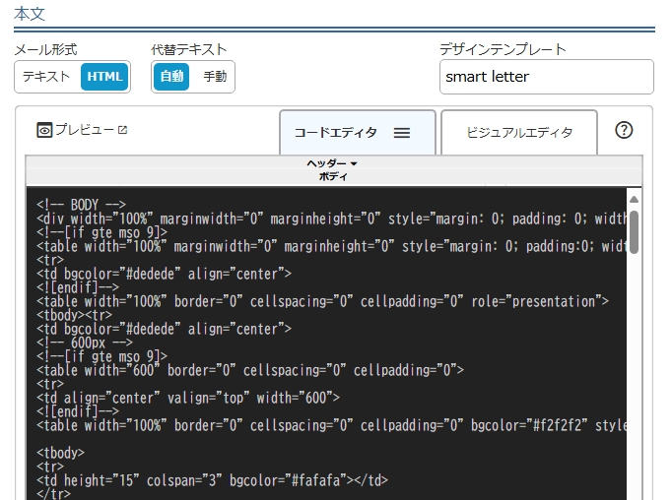This screenshot has width=672, height=500.
Task: Open the デザインテンプレート field showing smart letter
Action: pyautogui.click(x=547, y=77)
